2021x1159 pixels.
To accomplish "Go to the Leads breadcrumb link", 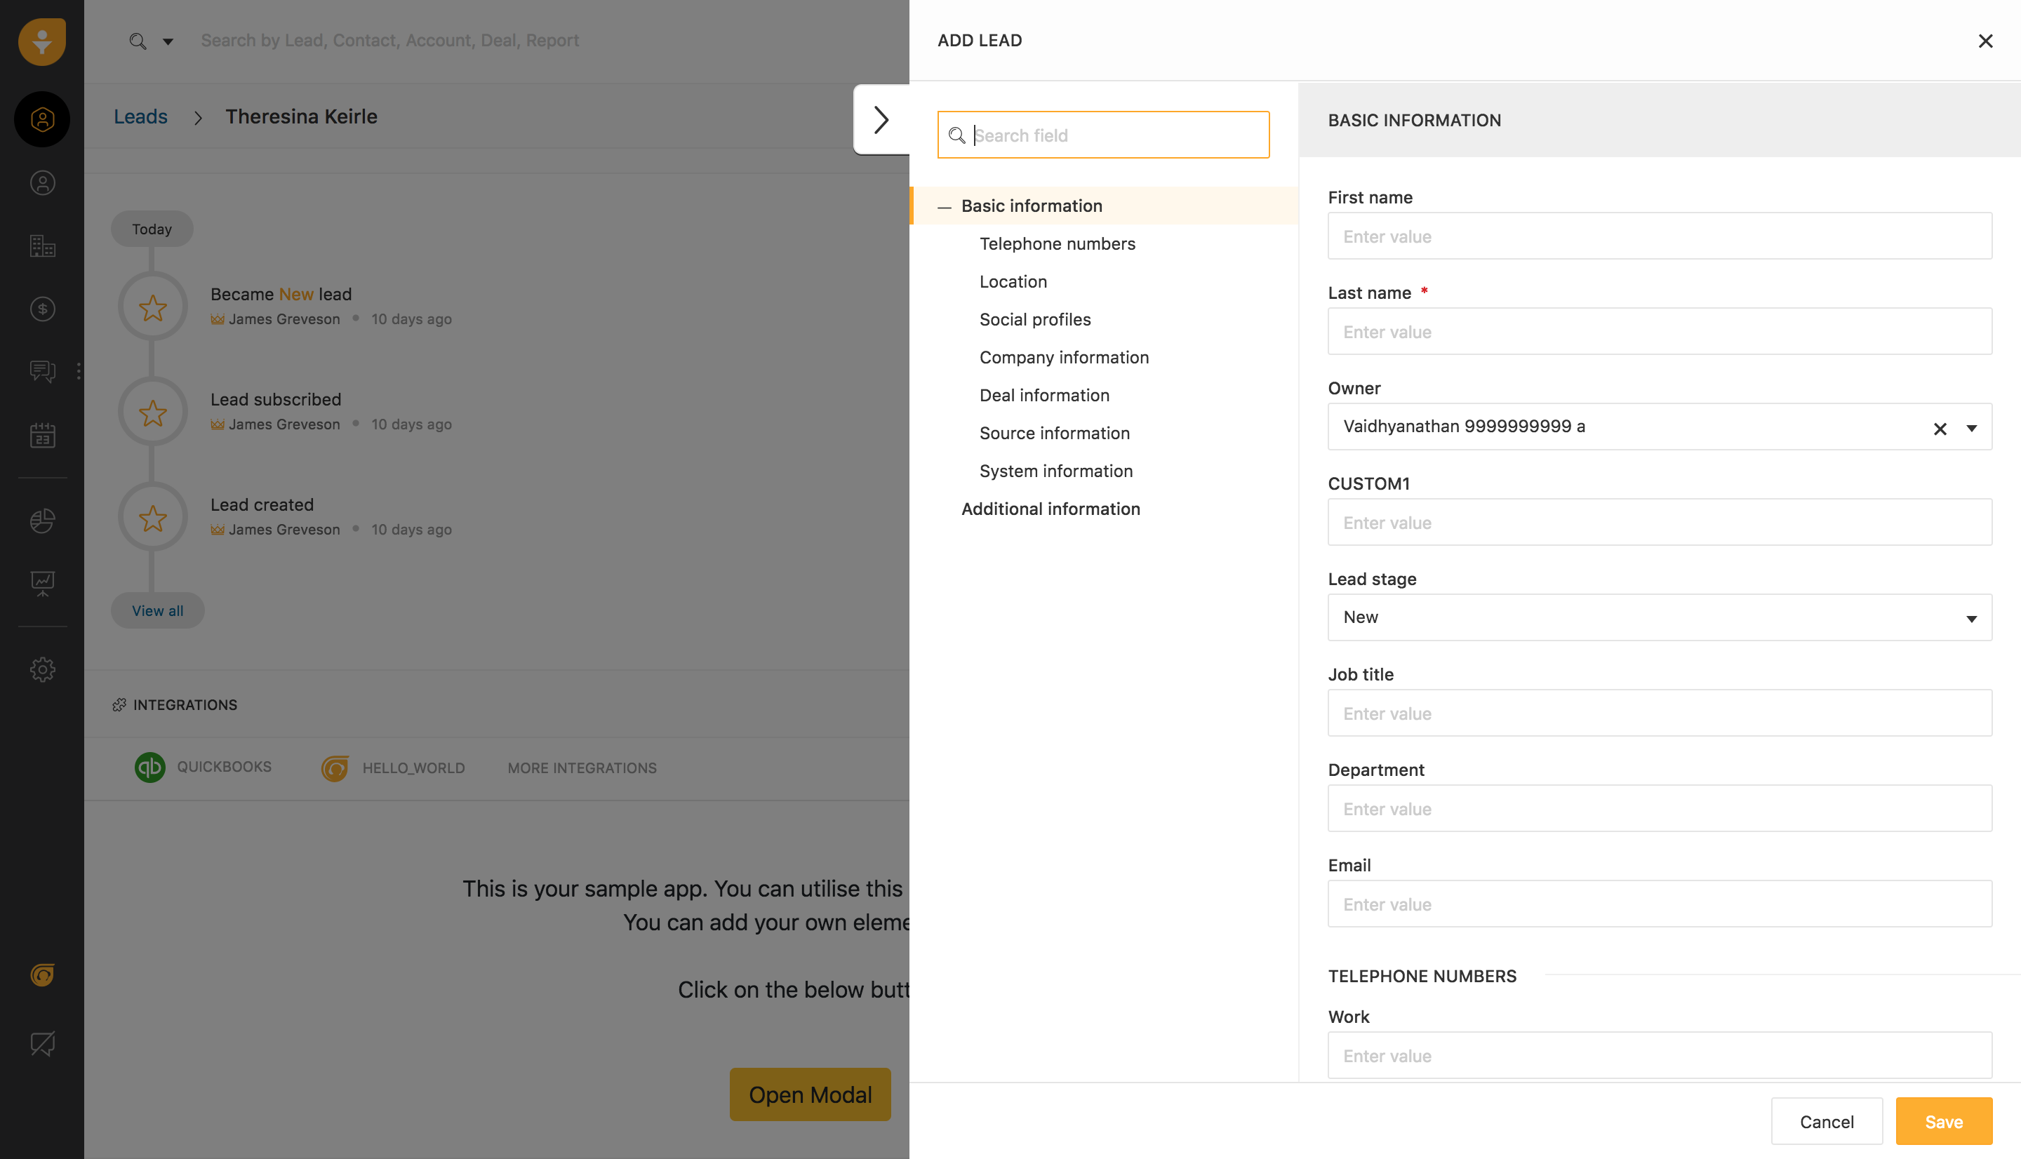I will (140, 116).
